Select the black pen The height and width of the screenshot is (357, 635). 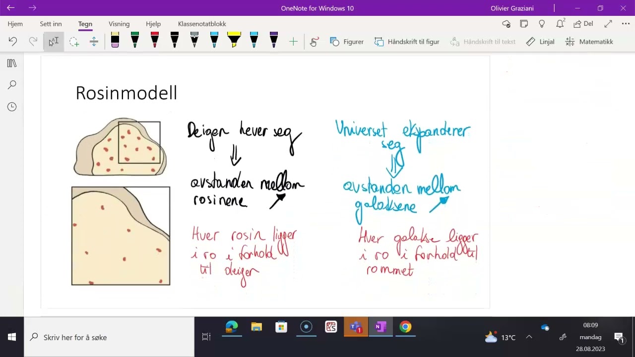pos(175,40)
